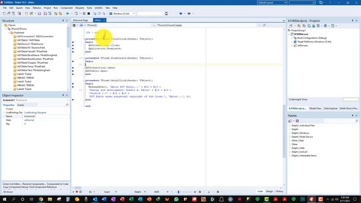Viewport: 361px width, 203px height.
Task: Navigate forward with the right arrow icon
Action: pyautogui.click(x=189, y=14)
